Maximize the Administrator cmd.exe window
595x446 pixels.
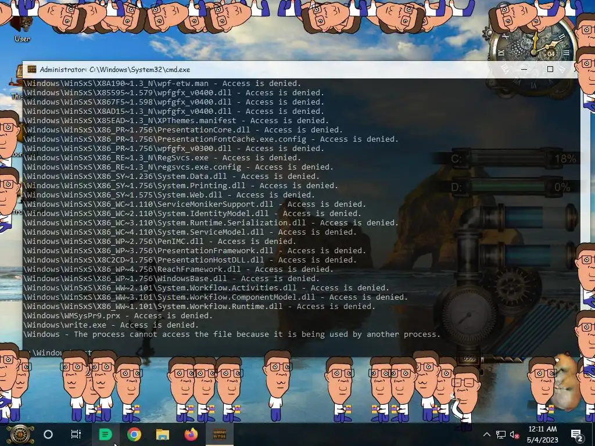(x=550, y=70)
